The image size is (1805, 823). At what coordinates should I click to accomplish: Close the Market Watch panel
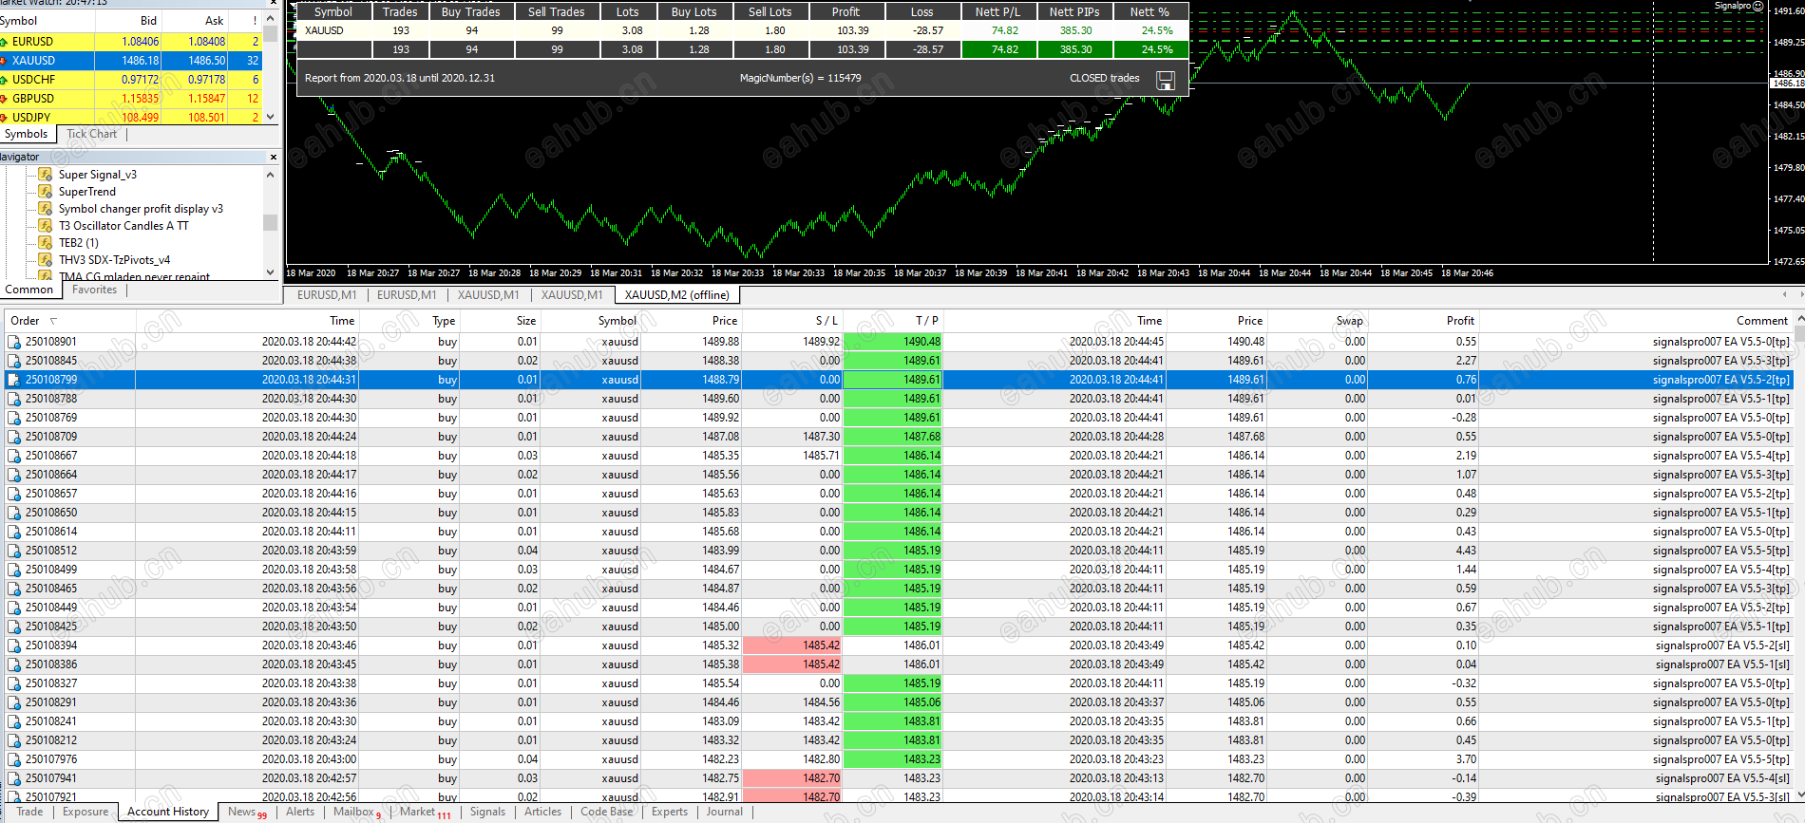click(274, 3)
